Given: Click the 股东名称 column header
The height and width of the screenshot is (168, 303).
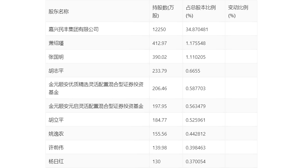Looking at the screenshot, I should click(59, 11).
